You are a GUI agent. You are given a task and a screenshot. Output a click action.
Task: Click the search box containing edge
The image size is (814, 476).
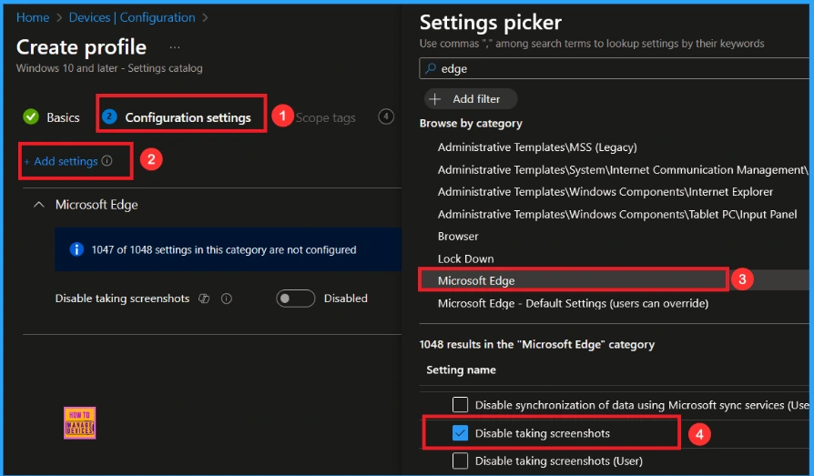[x=614, y=68]
